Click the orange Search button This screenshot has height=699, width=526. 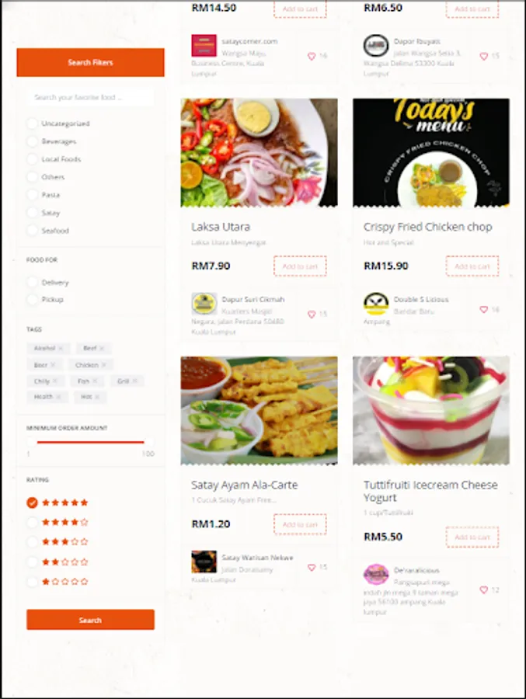tap(91, 620)
